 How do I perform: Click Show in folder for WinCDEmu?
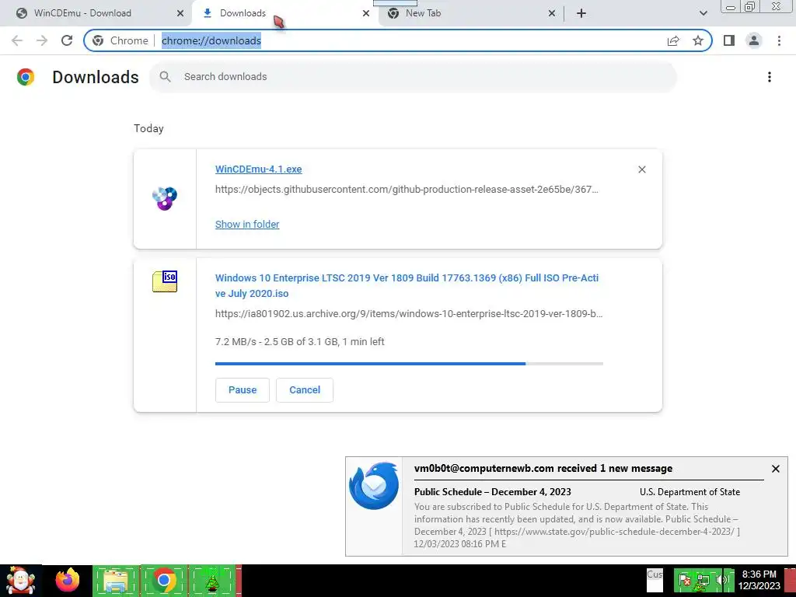coord(247,225)
